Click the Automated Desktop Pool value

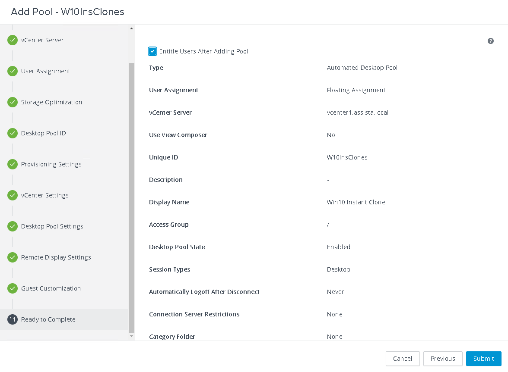(x=362, y=68)
